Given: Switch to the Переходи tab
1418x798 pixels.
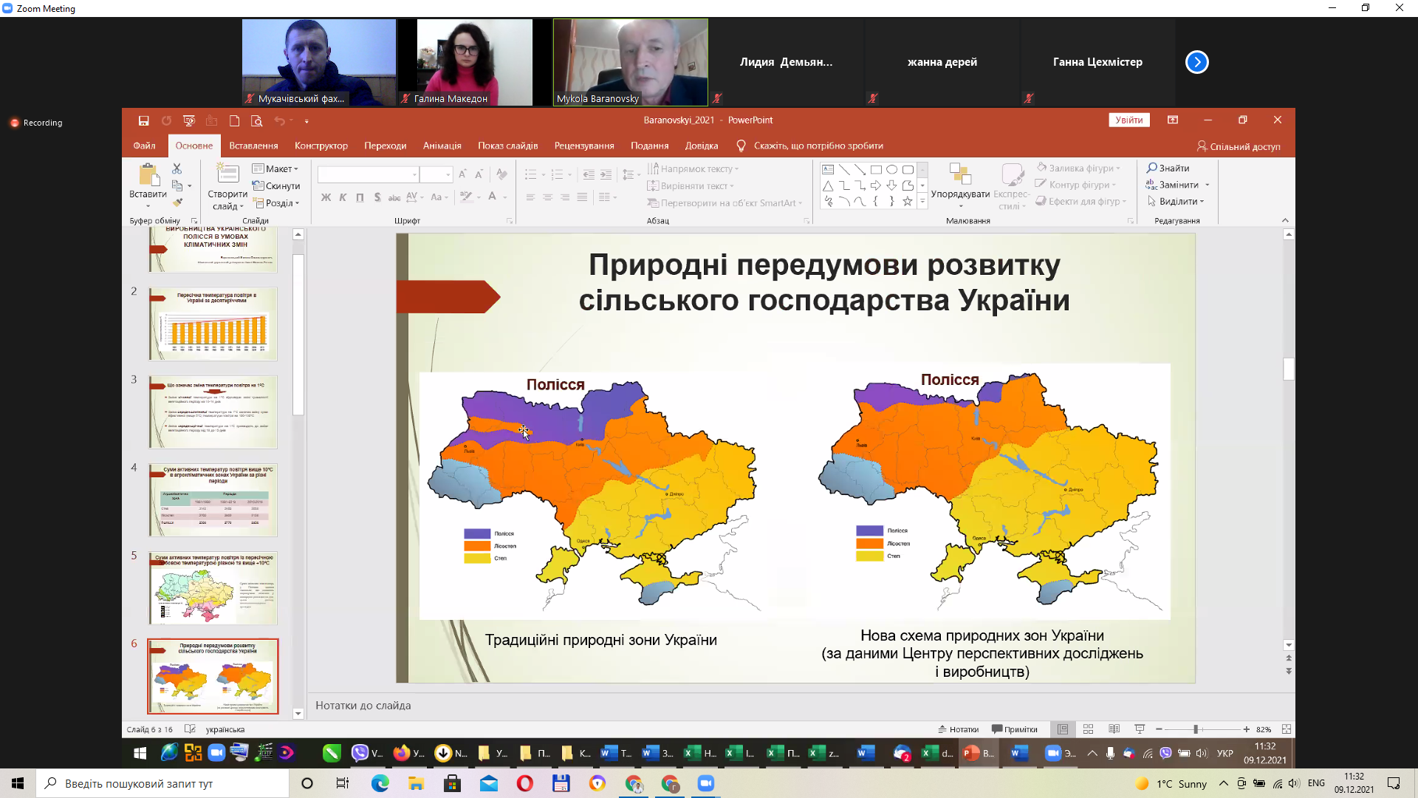Looking at the screenshot, I should tap(385, 146).
